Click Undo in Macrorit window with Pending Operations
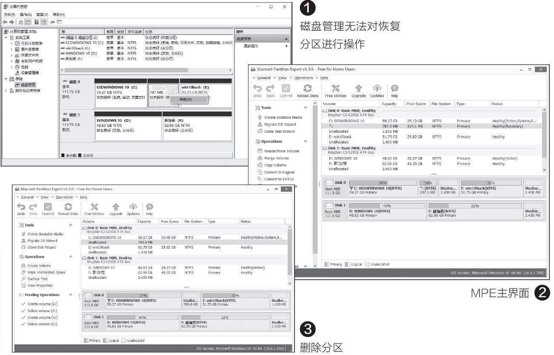Image resolution: width=554 pixels, height=355 pixels. (x=21, y=209)
